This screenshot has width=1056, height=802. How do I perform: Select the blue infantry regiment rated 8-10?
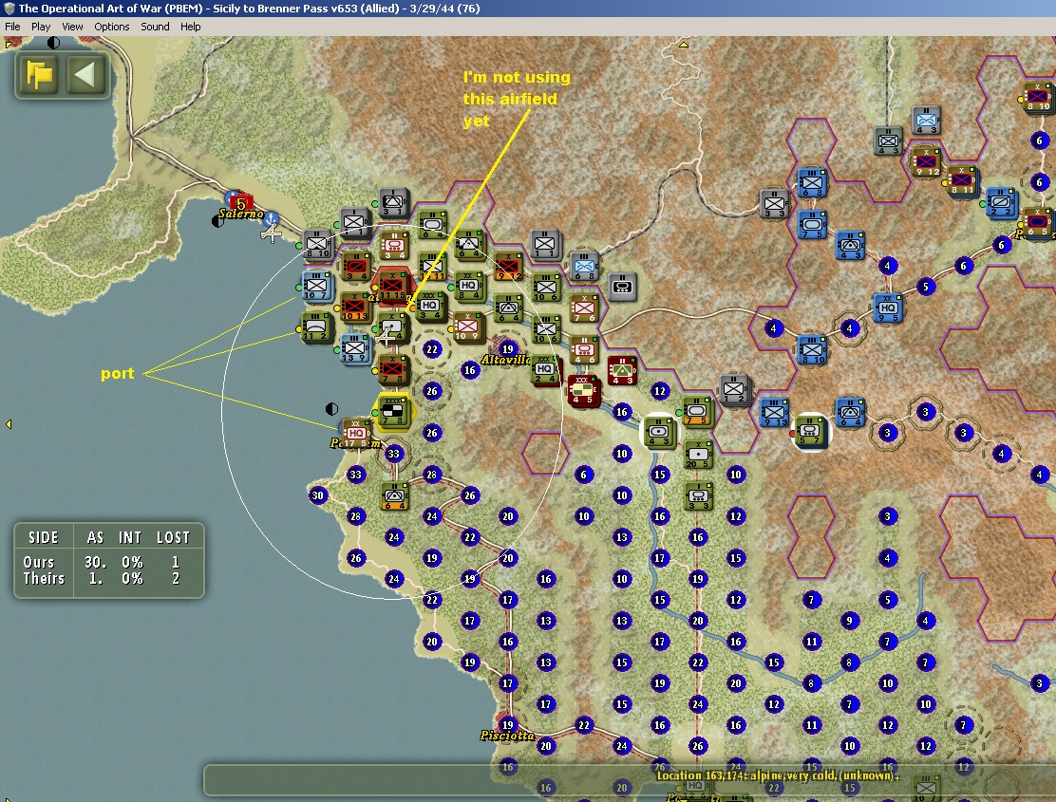(x=812, y=350)
